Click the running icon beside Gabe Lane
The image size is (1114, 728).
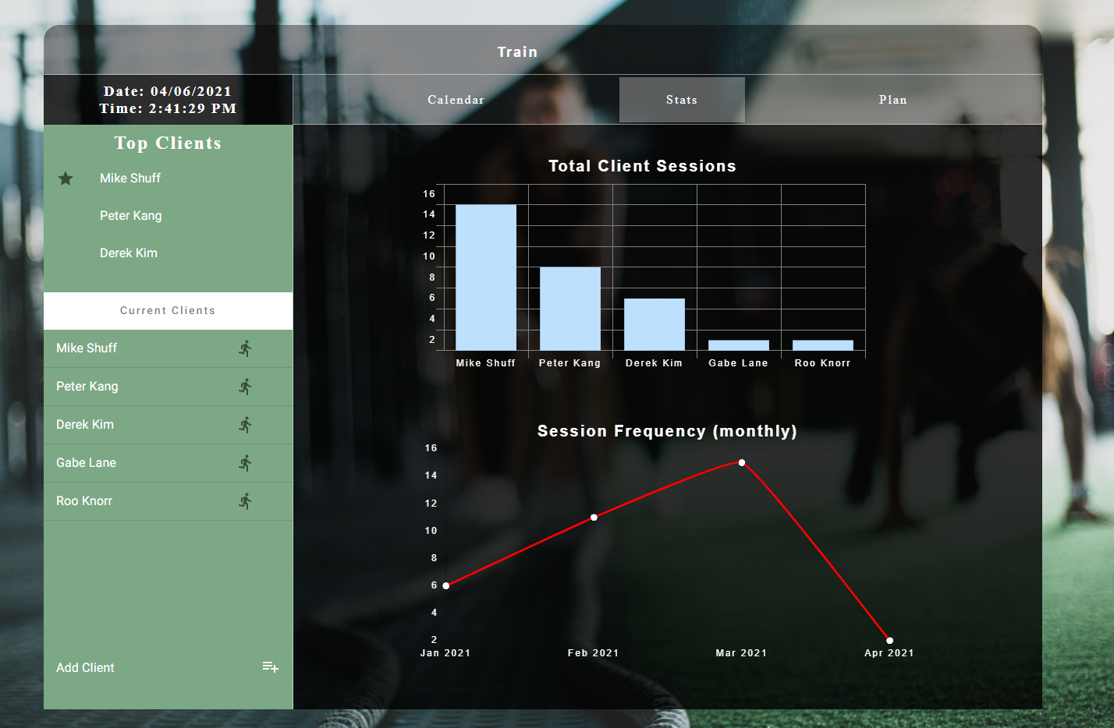(245, 463)
